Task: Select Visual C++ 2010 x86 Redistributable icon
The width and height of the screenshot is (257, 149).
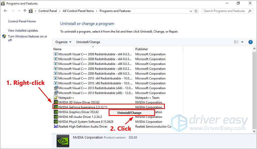Action: [56, 83]
